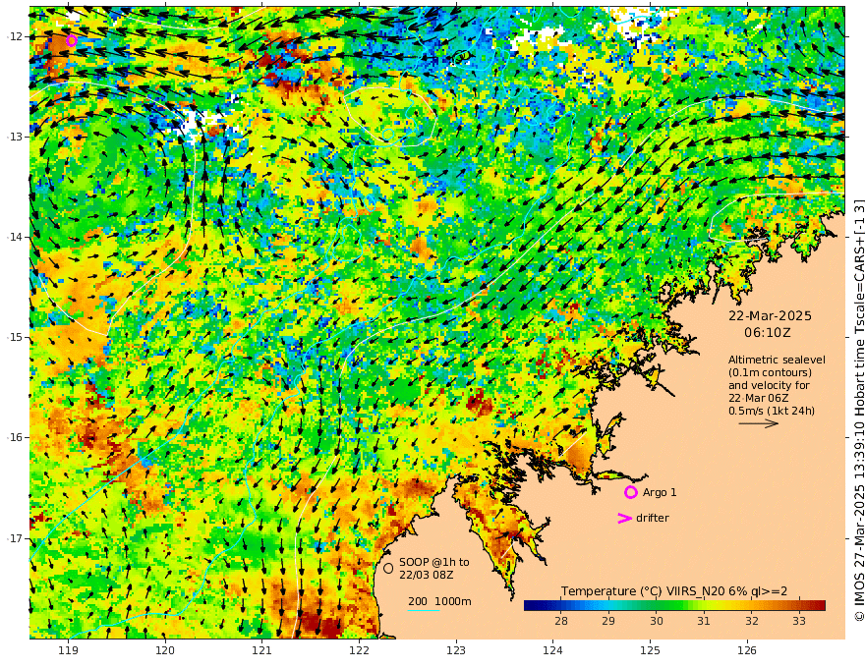Click the vertical IMOS copyright credit text

tap(858, 410)
